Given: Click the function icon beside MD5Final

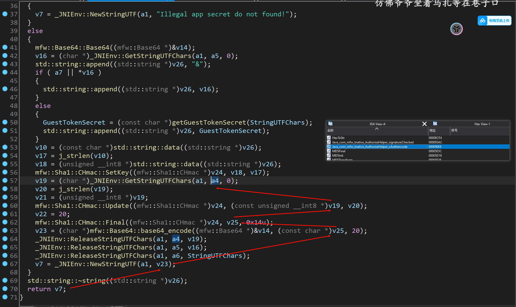Looking at the screenshot, I should pos(329,151).
